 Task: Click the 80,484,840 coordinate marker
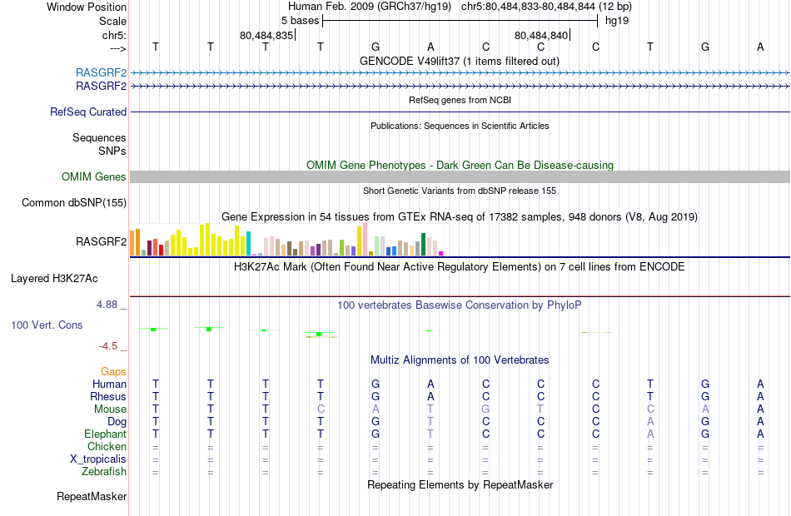point(541,35)
